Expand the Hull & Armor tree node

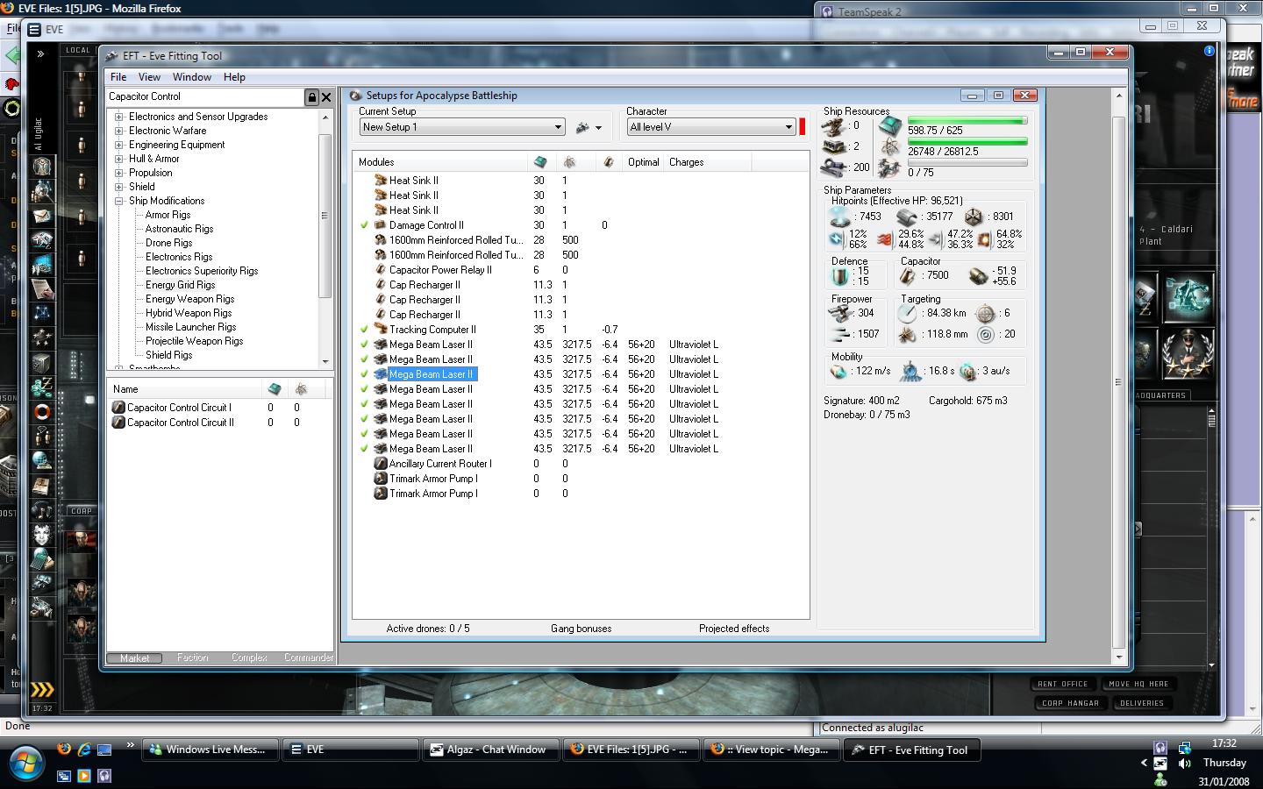(119, 159)
